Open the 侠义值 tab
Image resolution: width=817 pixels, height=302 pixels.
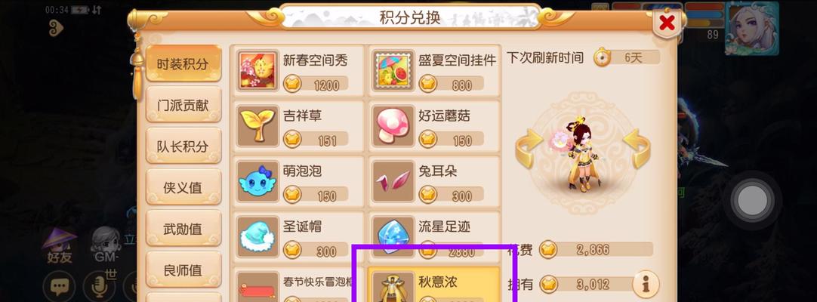pos(183,187)
